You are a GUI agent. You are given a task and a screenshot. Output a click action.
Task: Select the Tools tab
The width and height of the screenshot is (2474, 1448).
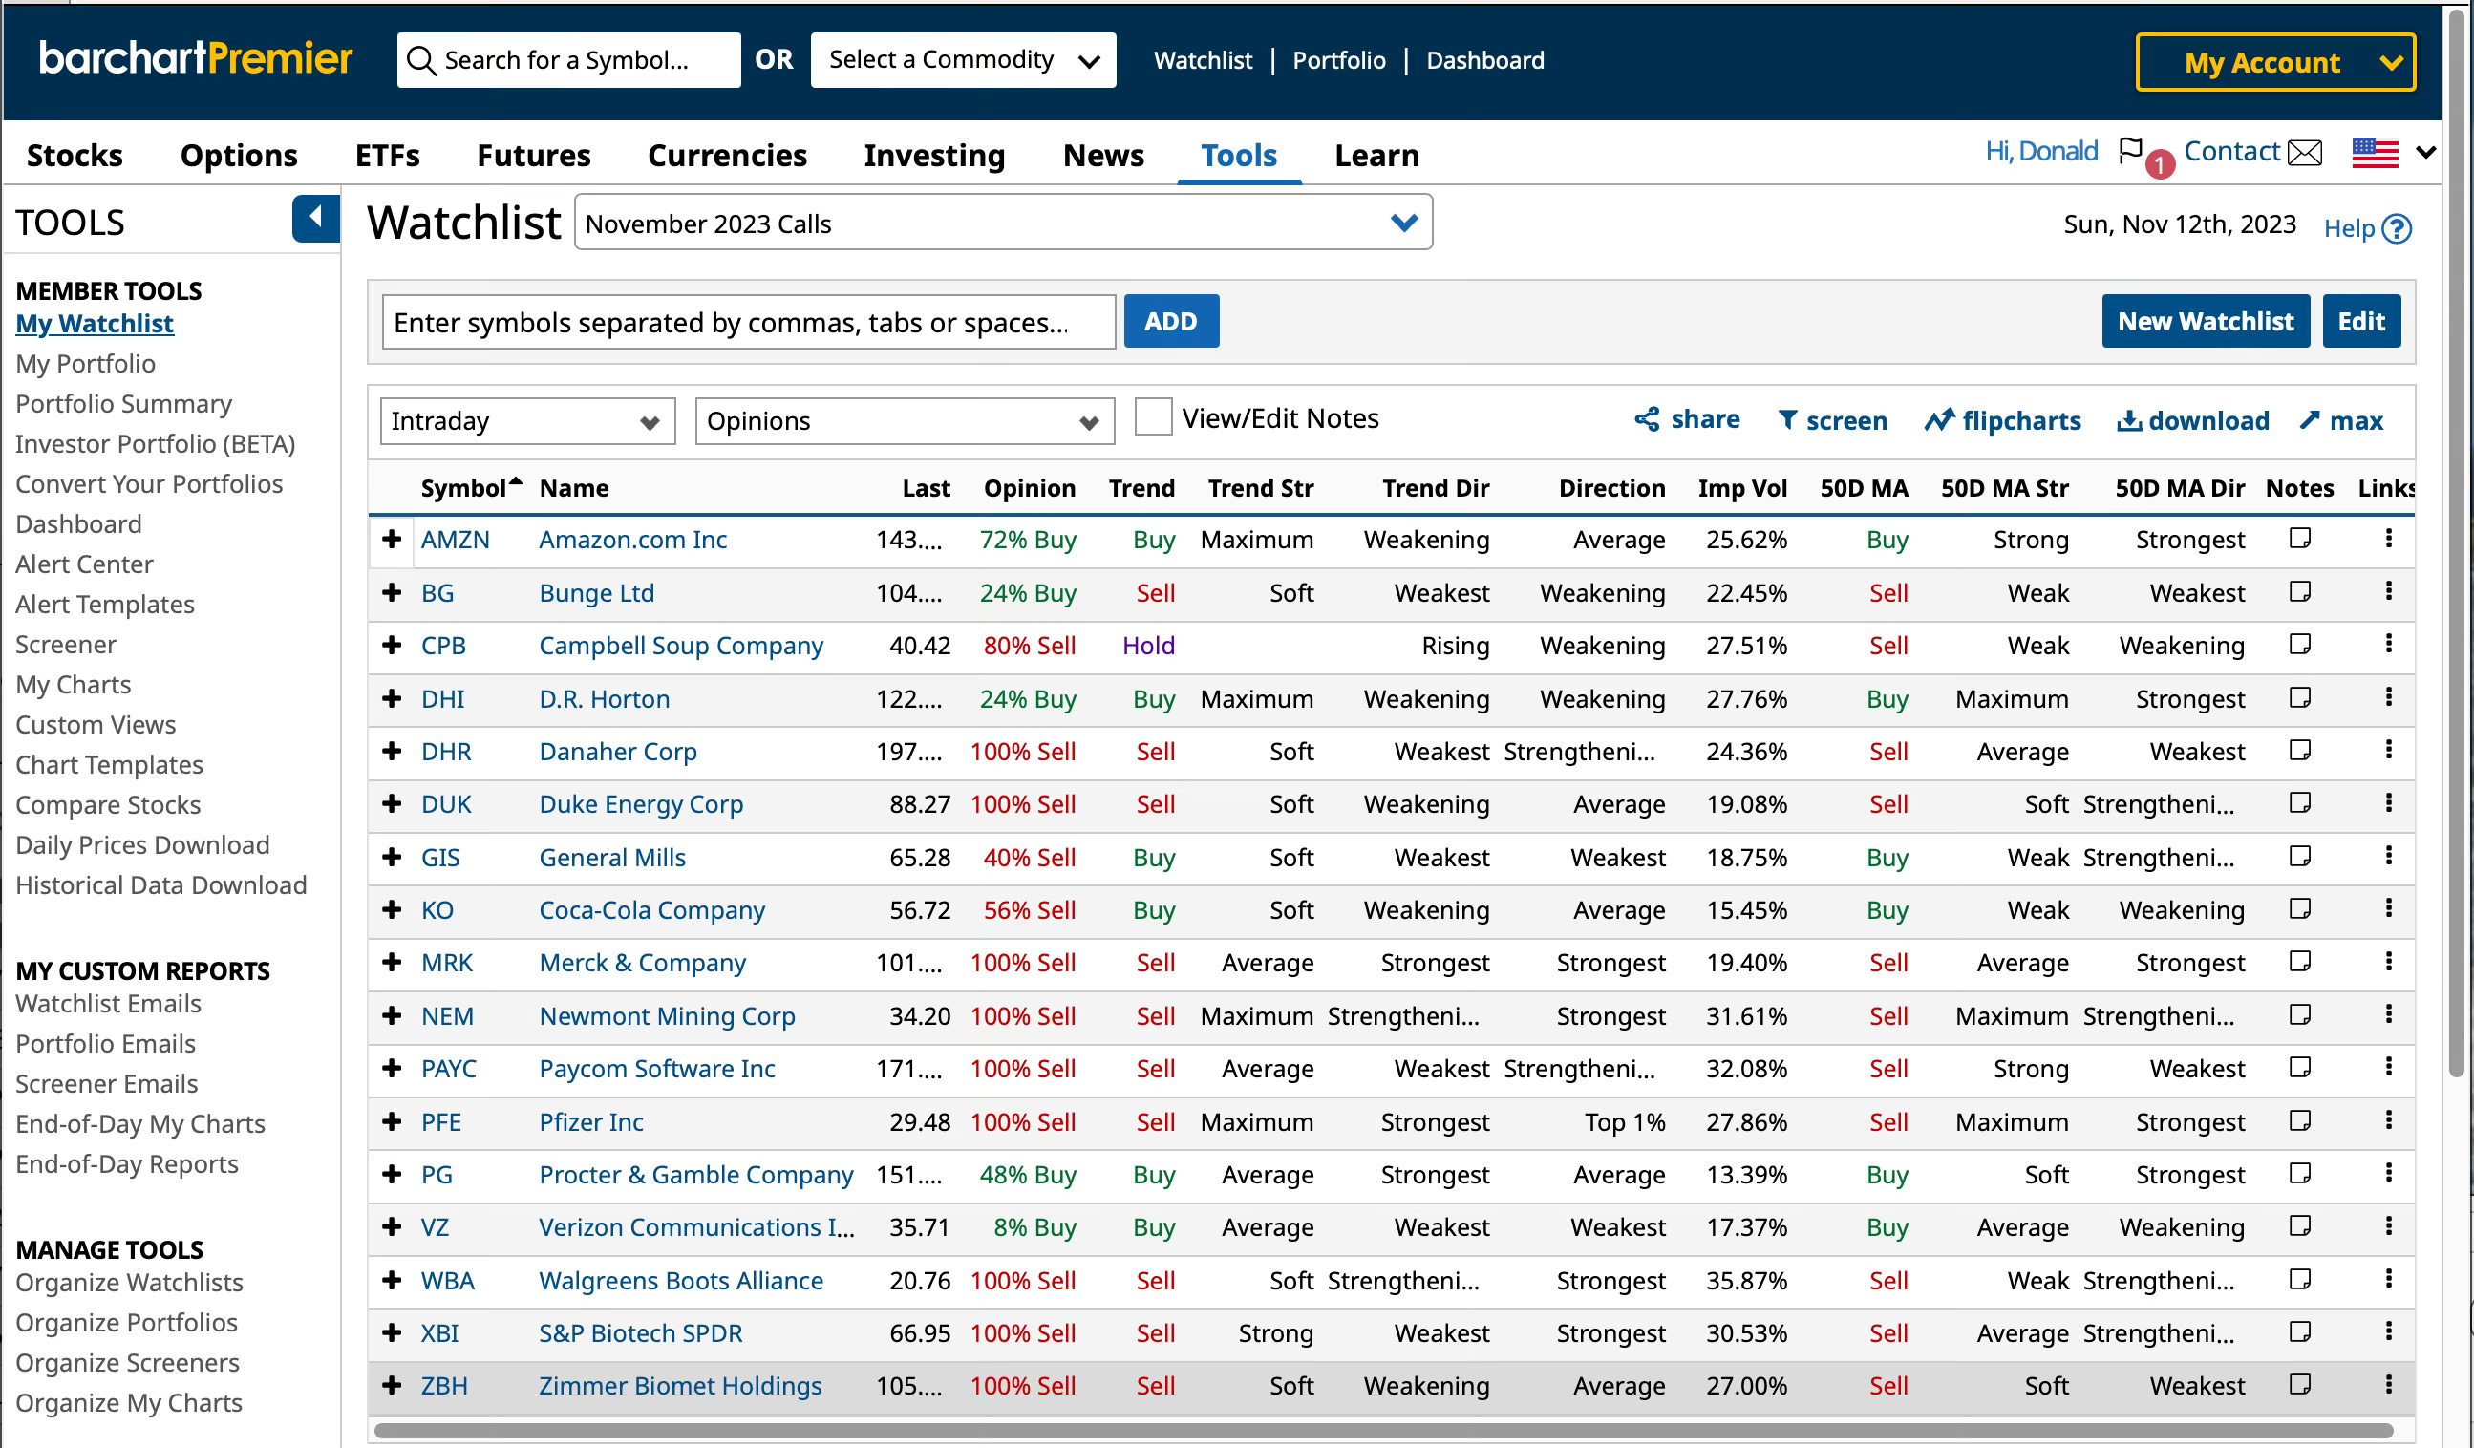1238,155
